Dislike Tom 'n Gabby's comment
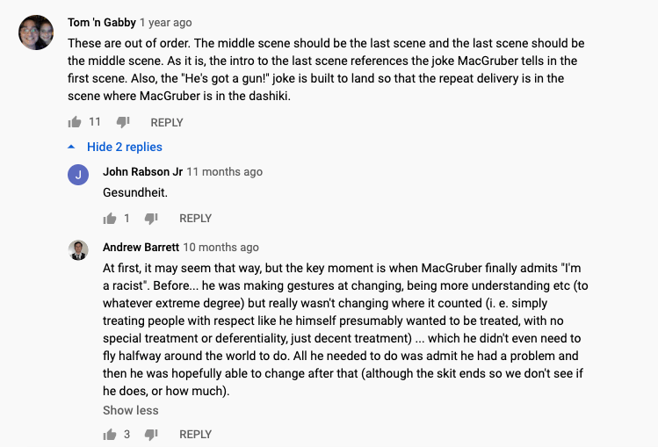Image resolution: width=658 pixels, height=447 pixels. pyautogui.click(x=123, y=122)
